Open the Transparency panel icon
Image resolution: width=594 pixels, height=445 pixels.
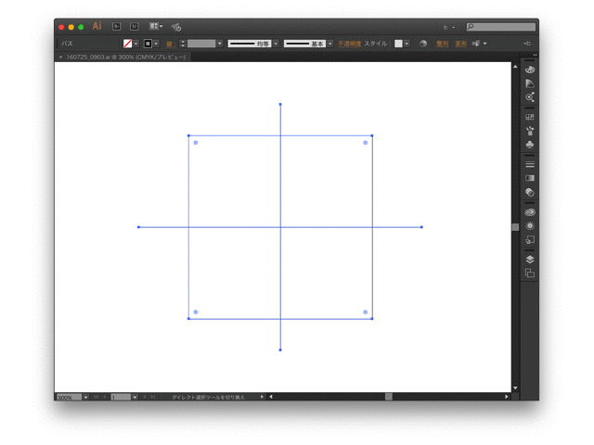(530, 192)
